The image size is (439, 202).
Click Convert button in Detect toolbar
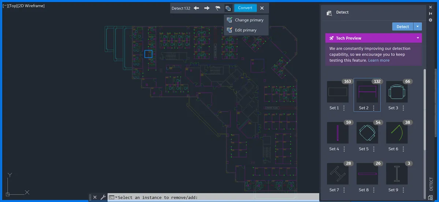245,8
